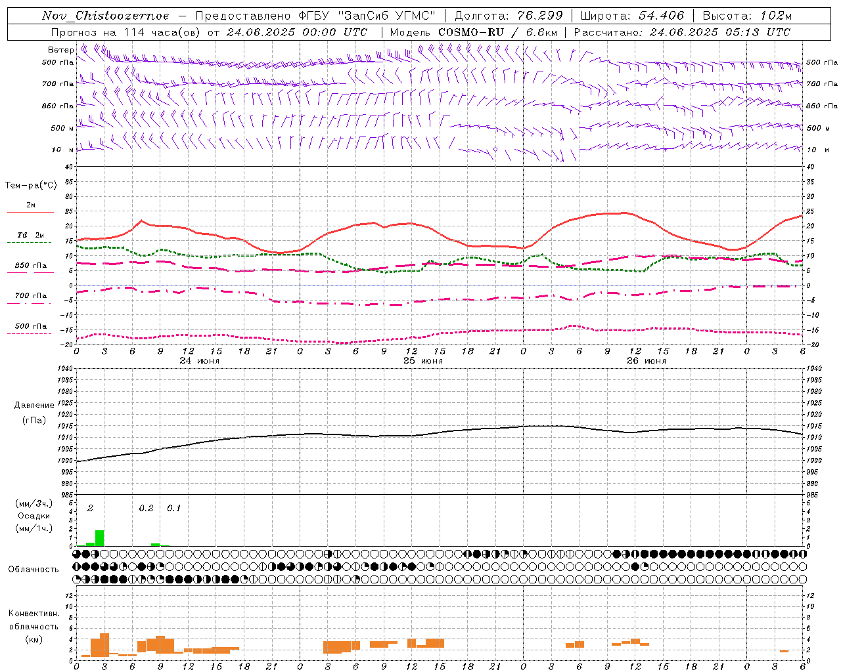Click the station name Nov_Chistoozernoe

pyautogui.click(x=105, y=16)
